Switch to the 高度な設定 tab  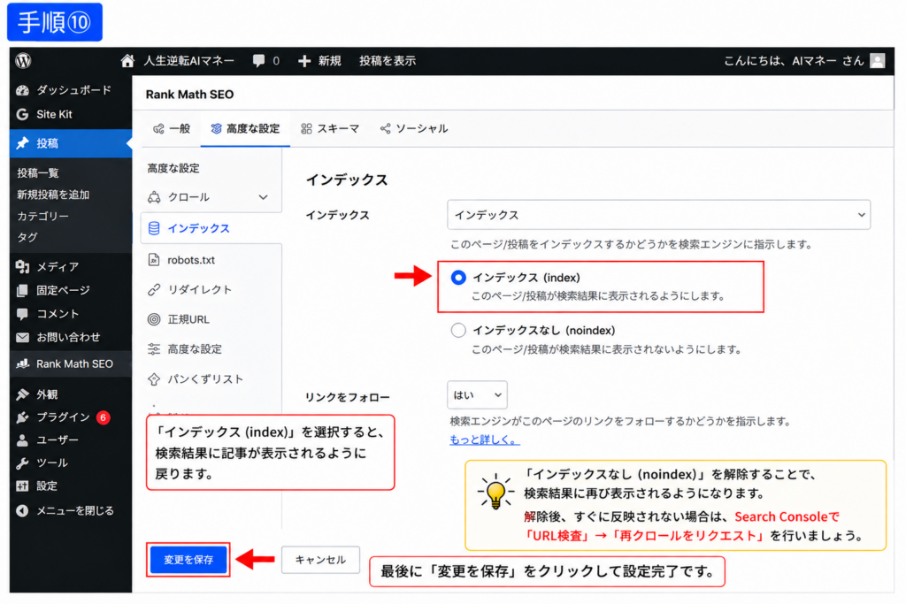pyautogui.click(x=246, y=129)
